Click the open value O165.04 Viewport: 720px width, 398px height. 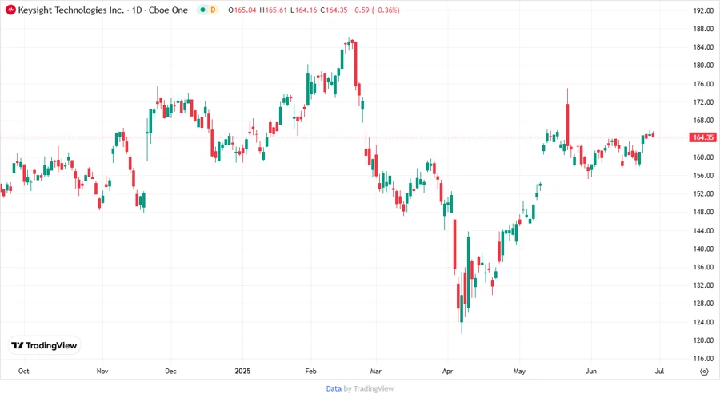point(242,10)
